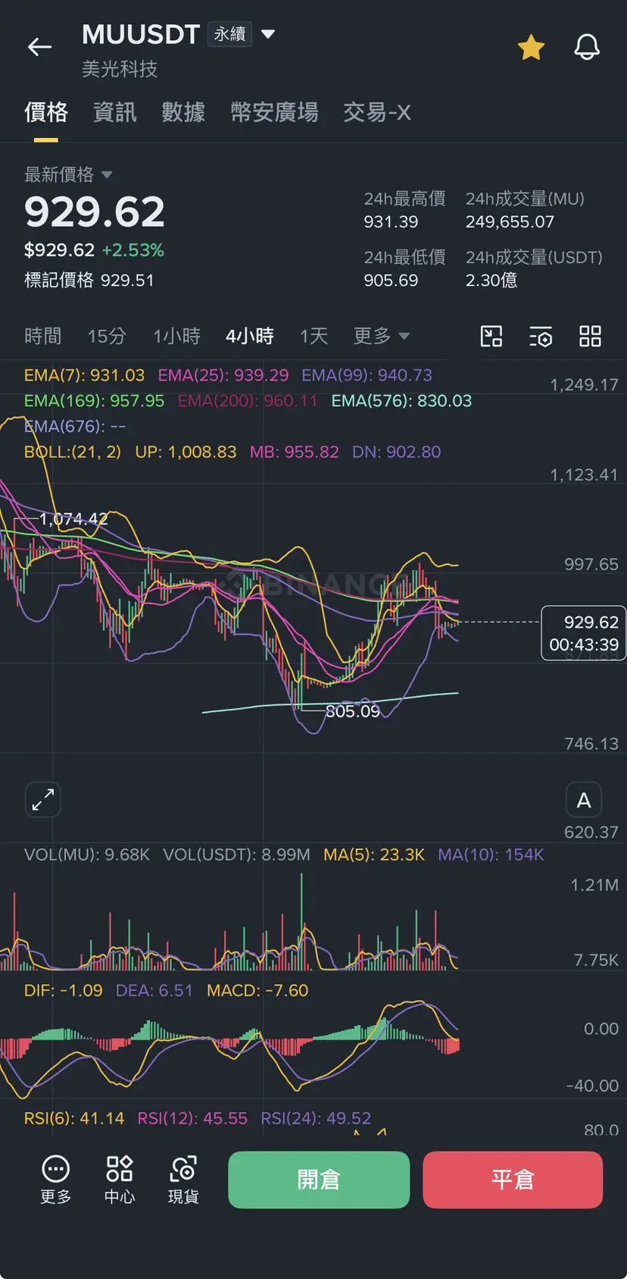The width and height of the screenshot is (627, 1279).
Task: Tap the EMA(7): 931.03 indicator label
Action: coord(84,375)
